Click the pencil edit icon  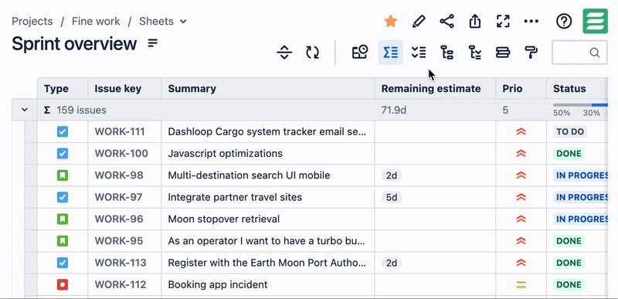coord(418,22)
